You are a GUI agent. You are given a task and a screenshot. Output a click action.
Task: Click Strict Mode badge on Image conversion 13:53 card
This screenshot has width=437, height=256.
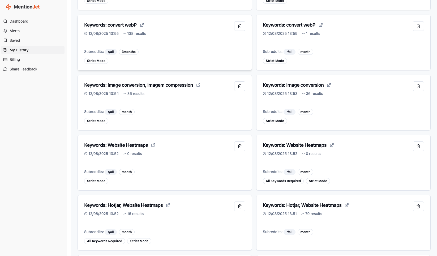coord(275,121)
